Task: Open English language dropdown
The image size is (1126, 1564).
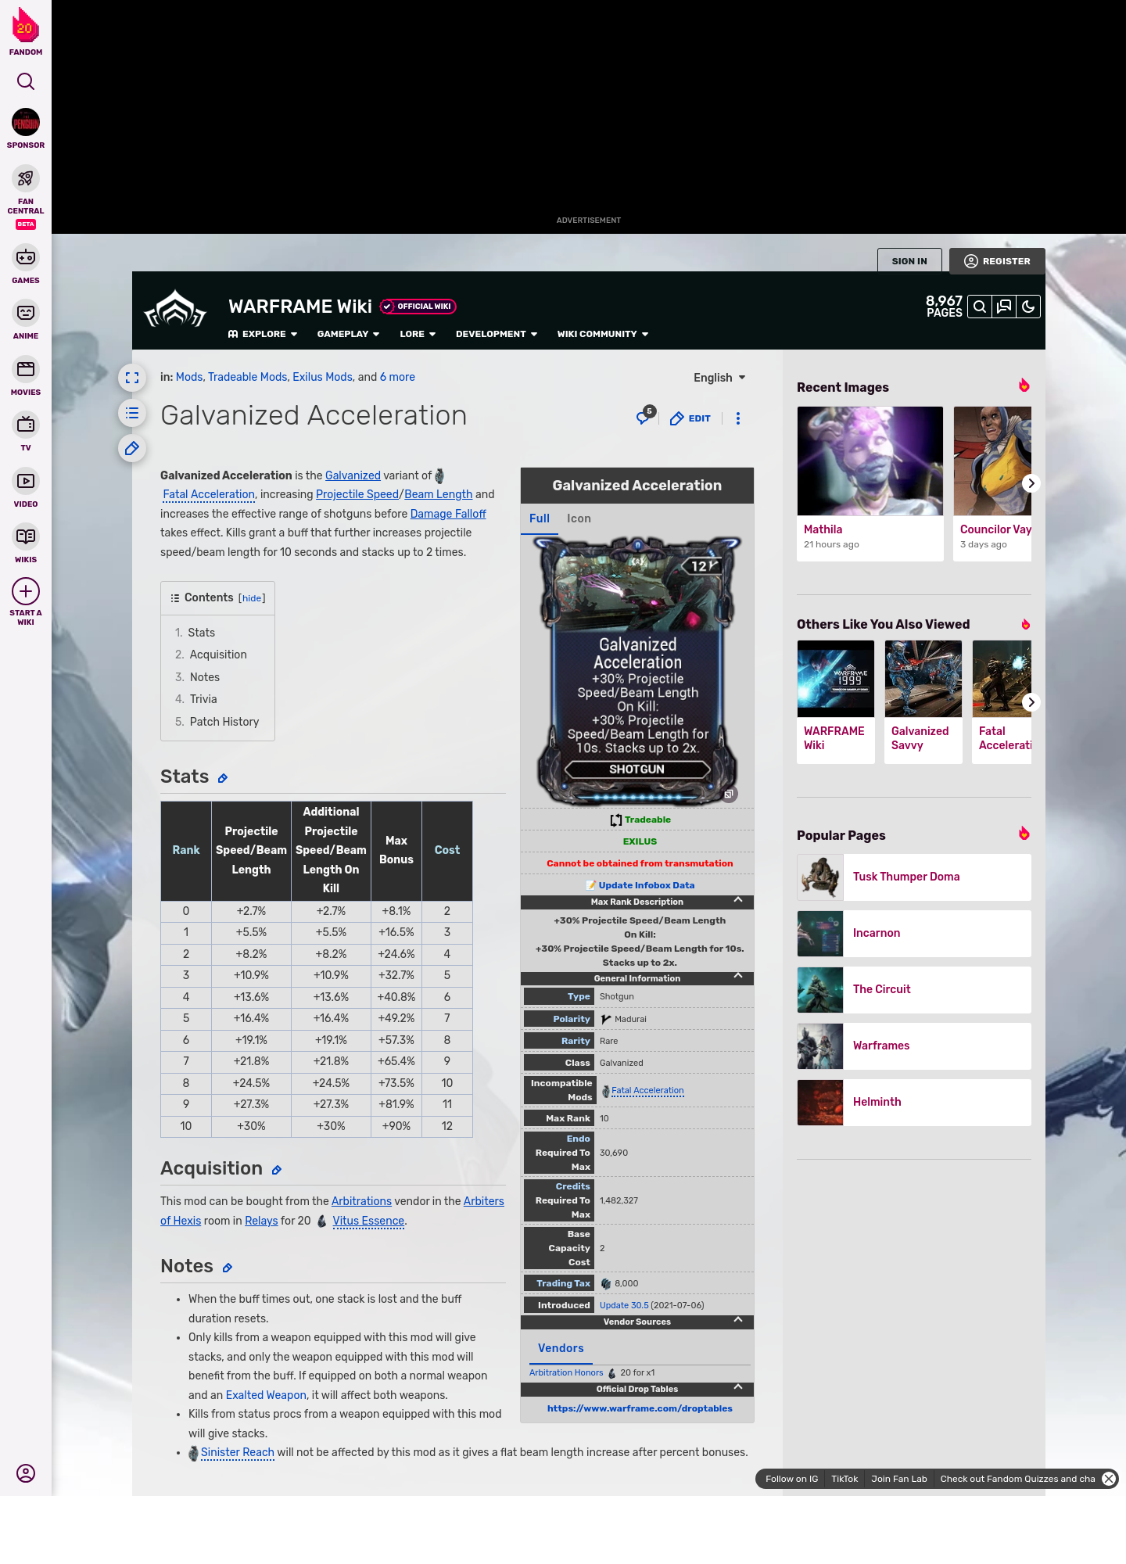Action: (x=719, y=378)
